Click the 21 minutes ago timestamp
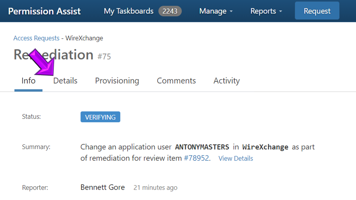Image resolution: width=356 pixels, height=200 pixels. (x=155, y=188)
